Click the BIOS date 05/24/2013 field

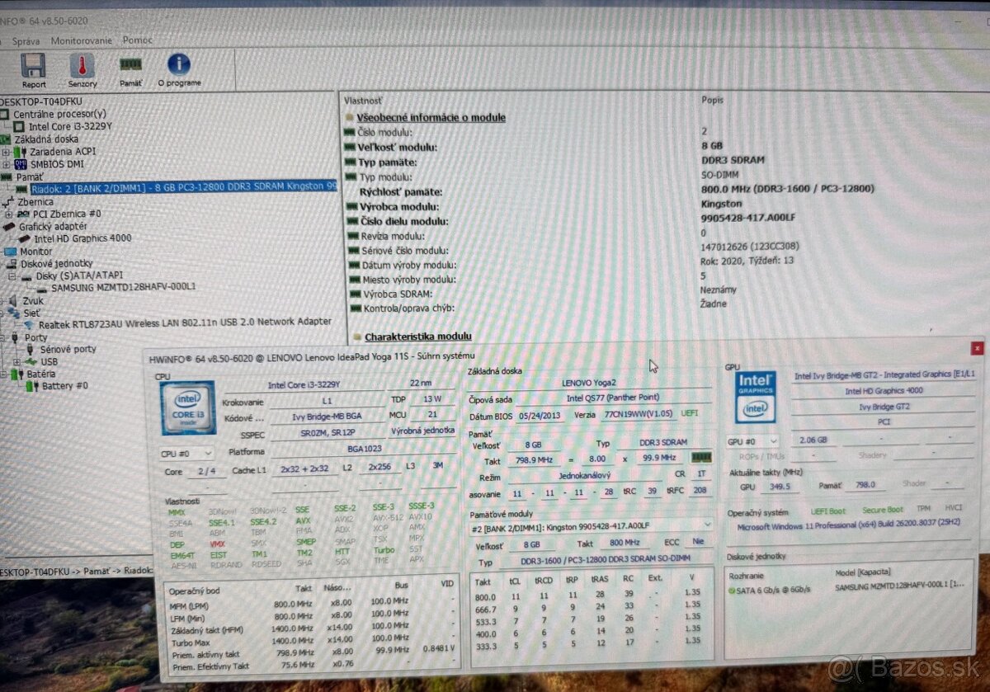coord(540,416)
